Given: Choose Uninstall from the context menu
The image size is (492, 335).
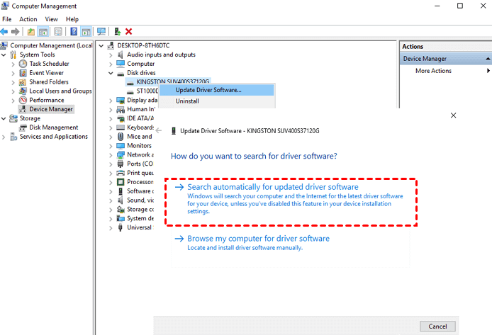Looking at the screenshot, I should click(217, 101).
